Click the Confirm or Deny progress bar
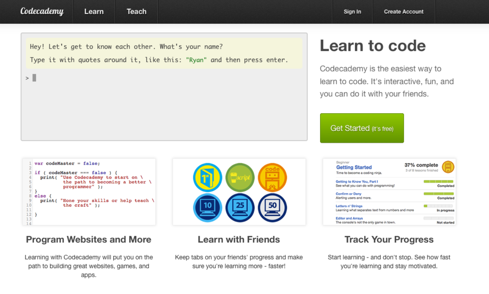The image size is (489, 294). (438, 194)
